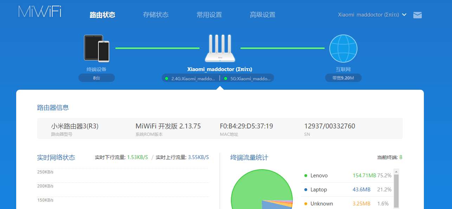Select the 5G Xiaomi_maddo network label
Image resolution: width=452 pixels, height=209 pixels.
pyautogui.click(x=250, y=78)
